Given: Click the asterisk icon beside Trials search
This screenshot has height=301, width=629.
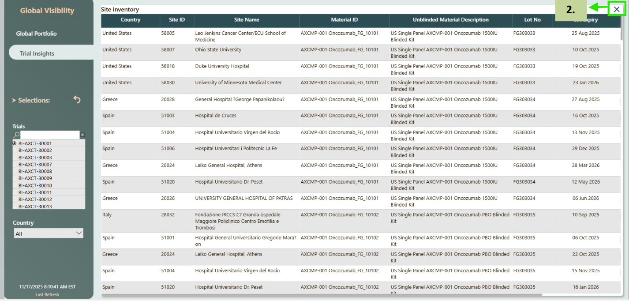Looking at the screenshot, I should pyautogui.click(x=82, y=135).
